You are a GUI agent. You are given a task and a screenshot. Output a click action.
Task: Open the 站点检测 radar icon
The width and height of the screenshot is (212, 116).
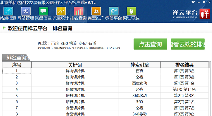(8, 11)
